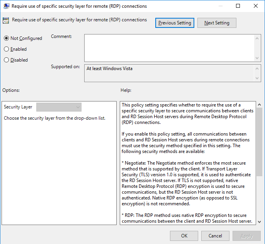This screenshot has height=244, width=265.
Task: Click Comment box scroll up arrow
Action: click(258, 38)
